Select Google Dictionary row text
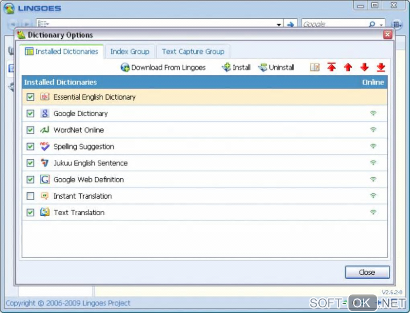This screenshot has height=313, width=410. coord(80,113)
